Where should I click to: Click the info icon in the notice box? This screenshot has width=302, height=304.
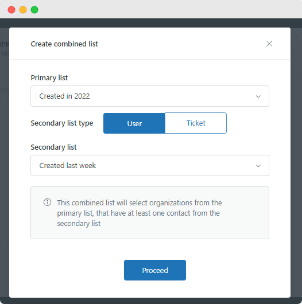click(x=47, y=202)
